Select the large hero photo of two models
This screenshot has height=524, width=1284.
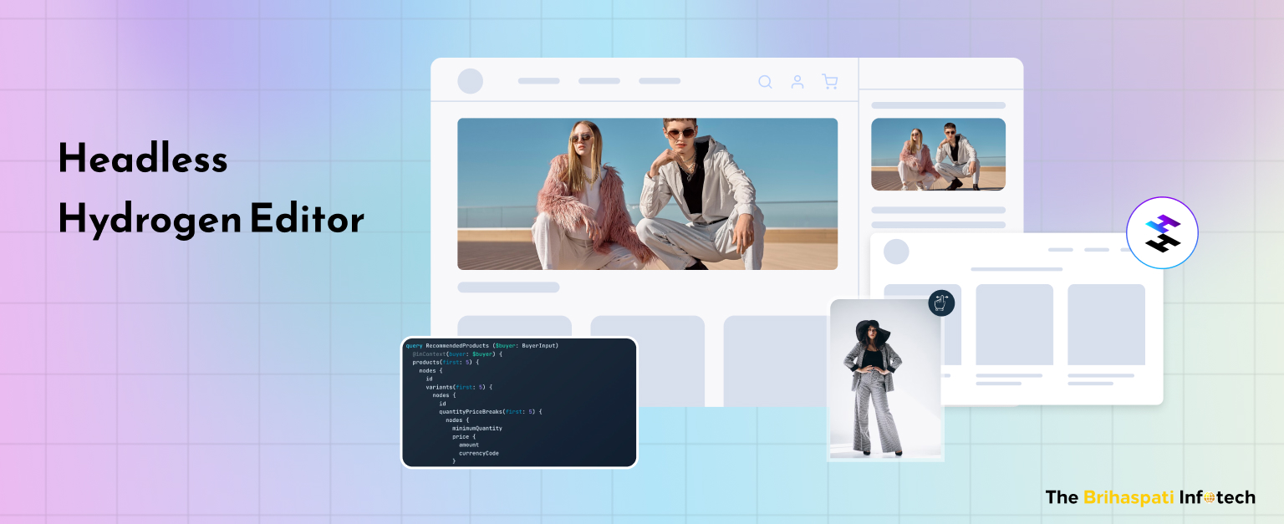tap(647, 194)
